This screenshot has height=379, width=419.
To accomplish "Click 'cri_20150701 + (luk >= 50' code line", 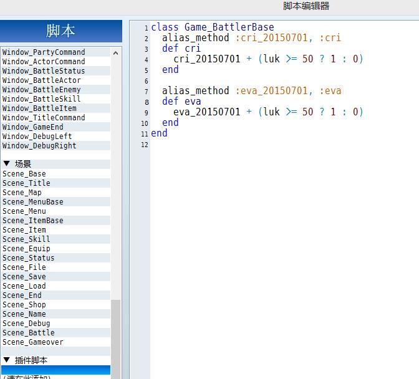I will click(x=268, y=59).
